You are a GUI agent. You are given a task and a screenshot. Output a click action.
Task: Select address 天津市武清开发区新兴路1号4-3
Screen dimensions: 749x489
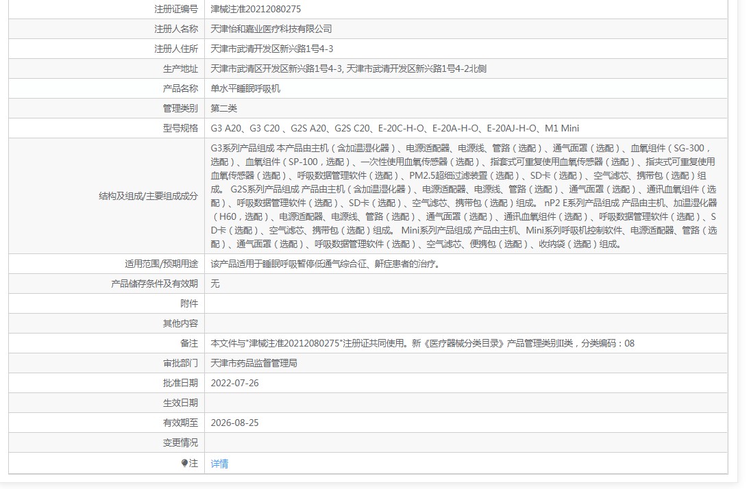272,49
